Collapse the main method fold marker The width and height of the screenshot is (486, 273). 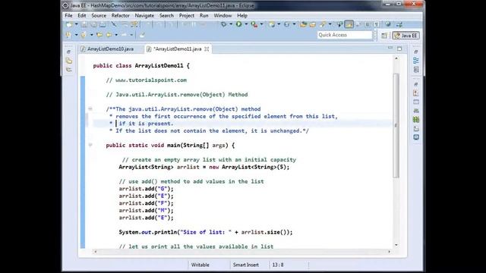tap(90, 145)
